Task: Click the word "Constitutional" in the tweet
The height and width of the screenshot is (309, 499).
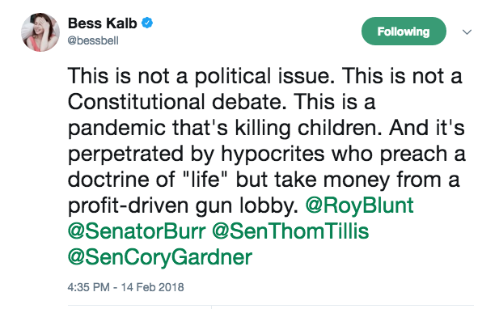Action: pos(136,102)
